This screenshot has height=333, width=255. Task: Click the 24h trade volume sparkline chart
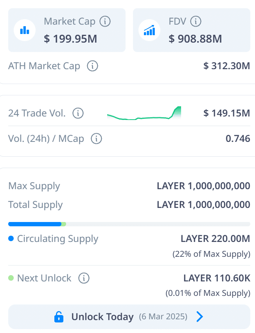tap(144, 113)
